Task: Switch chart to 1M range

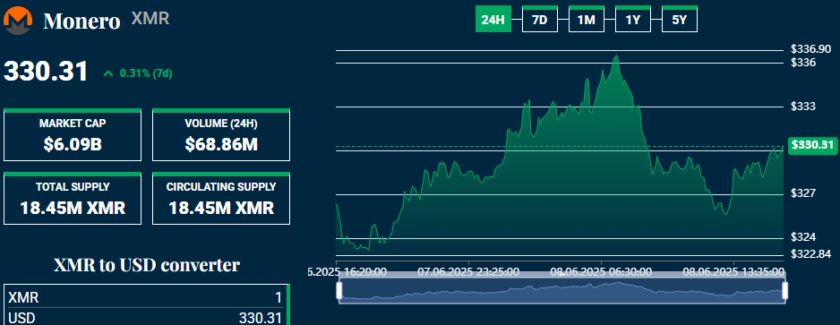Action: pyautogui.click(x=586, y=20)
